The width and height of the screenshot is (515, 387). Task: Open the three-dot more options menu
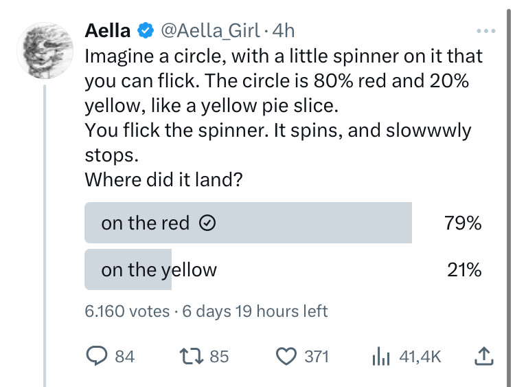(x=485, y=31)
